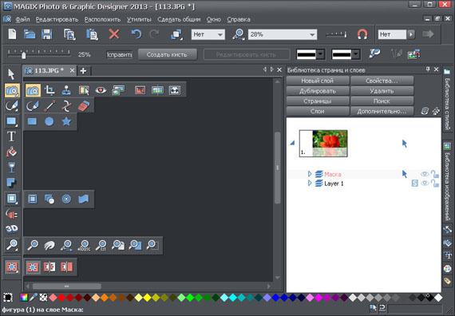Save the document with floppy icon

tap(47, 34)
